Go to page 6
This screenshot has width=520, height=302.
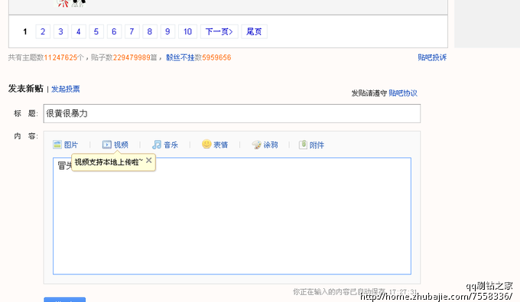[x=114, y=31]
